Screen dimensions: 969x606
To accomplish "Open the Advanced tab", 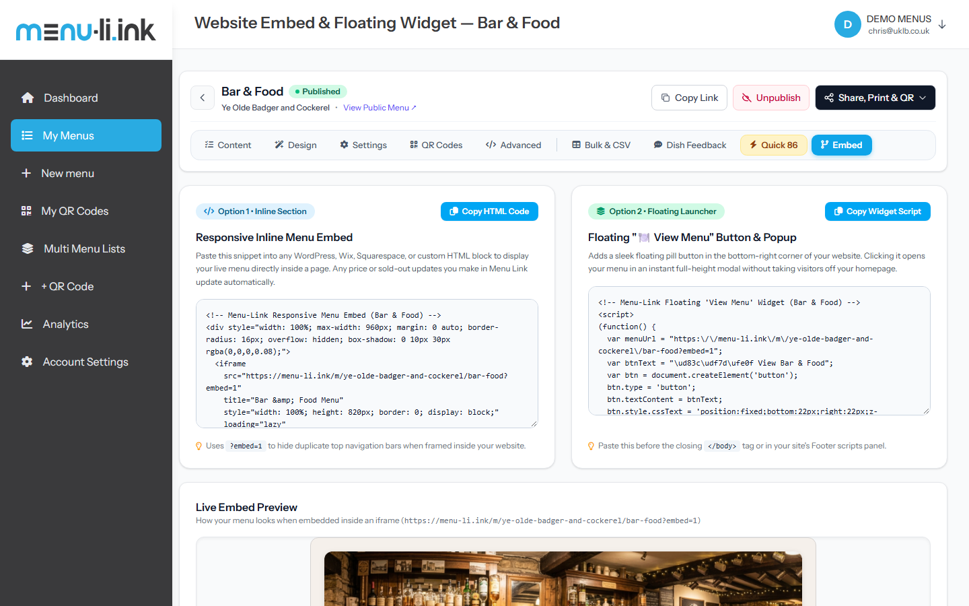I will coord(513,145).
